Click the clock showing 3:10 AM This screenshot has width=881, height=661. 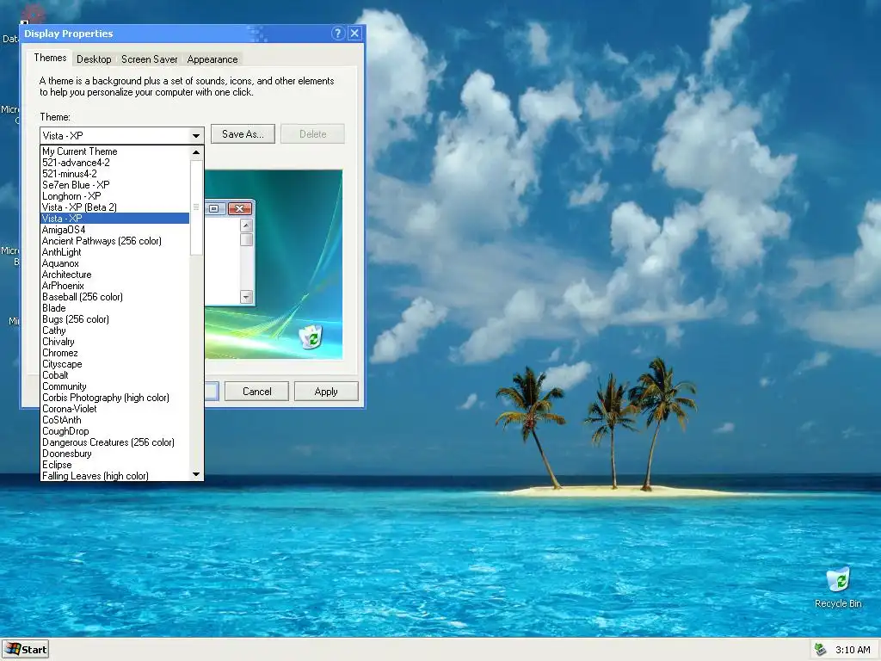853,650
